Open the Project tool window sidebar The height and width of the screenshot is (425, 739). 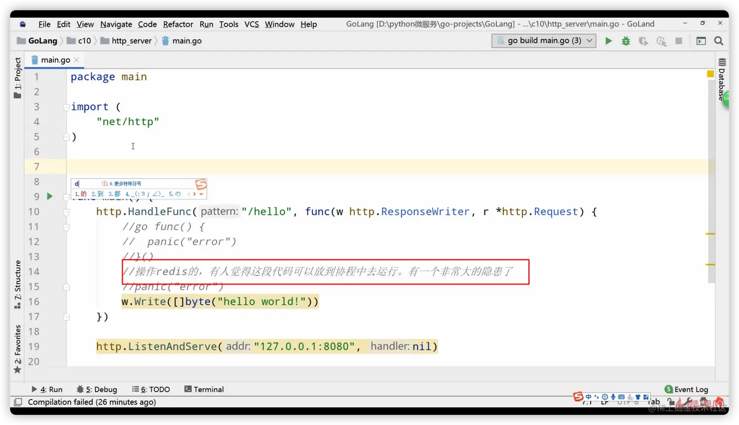pyautogui.click(x=18, y=78)
